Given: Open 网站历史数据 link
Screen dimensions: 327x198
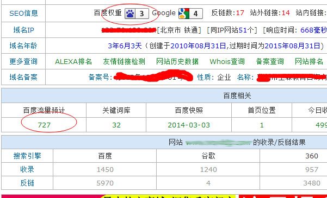Looking at the screenshot, I should pos(177,61).
